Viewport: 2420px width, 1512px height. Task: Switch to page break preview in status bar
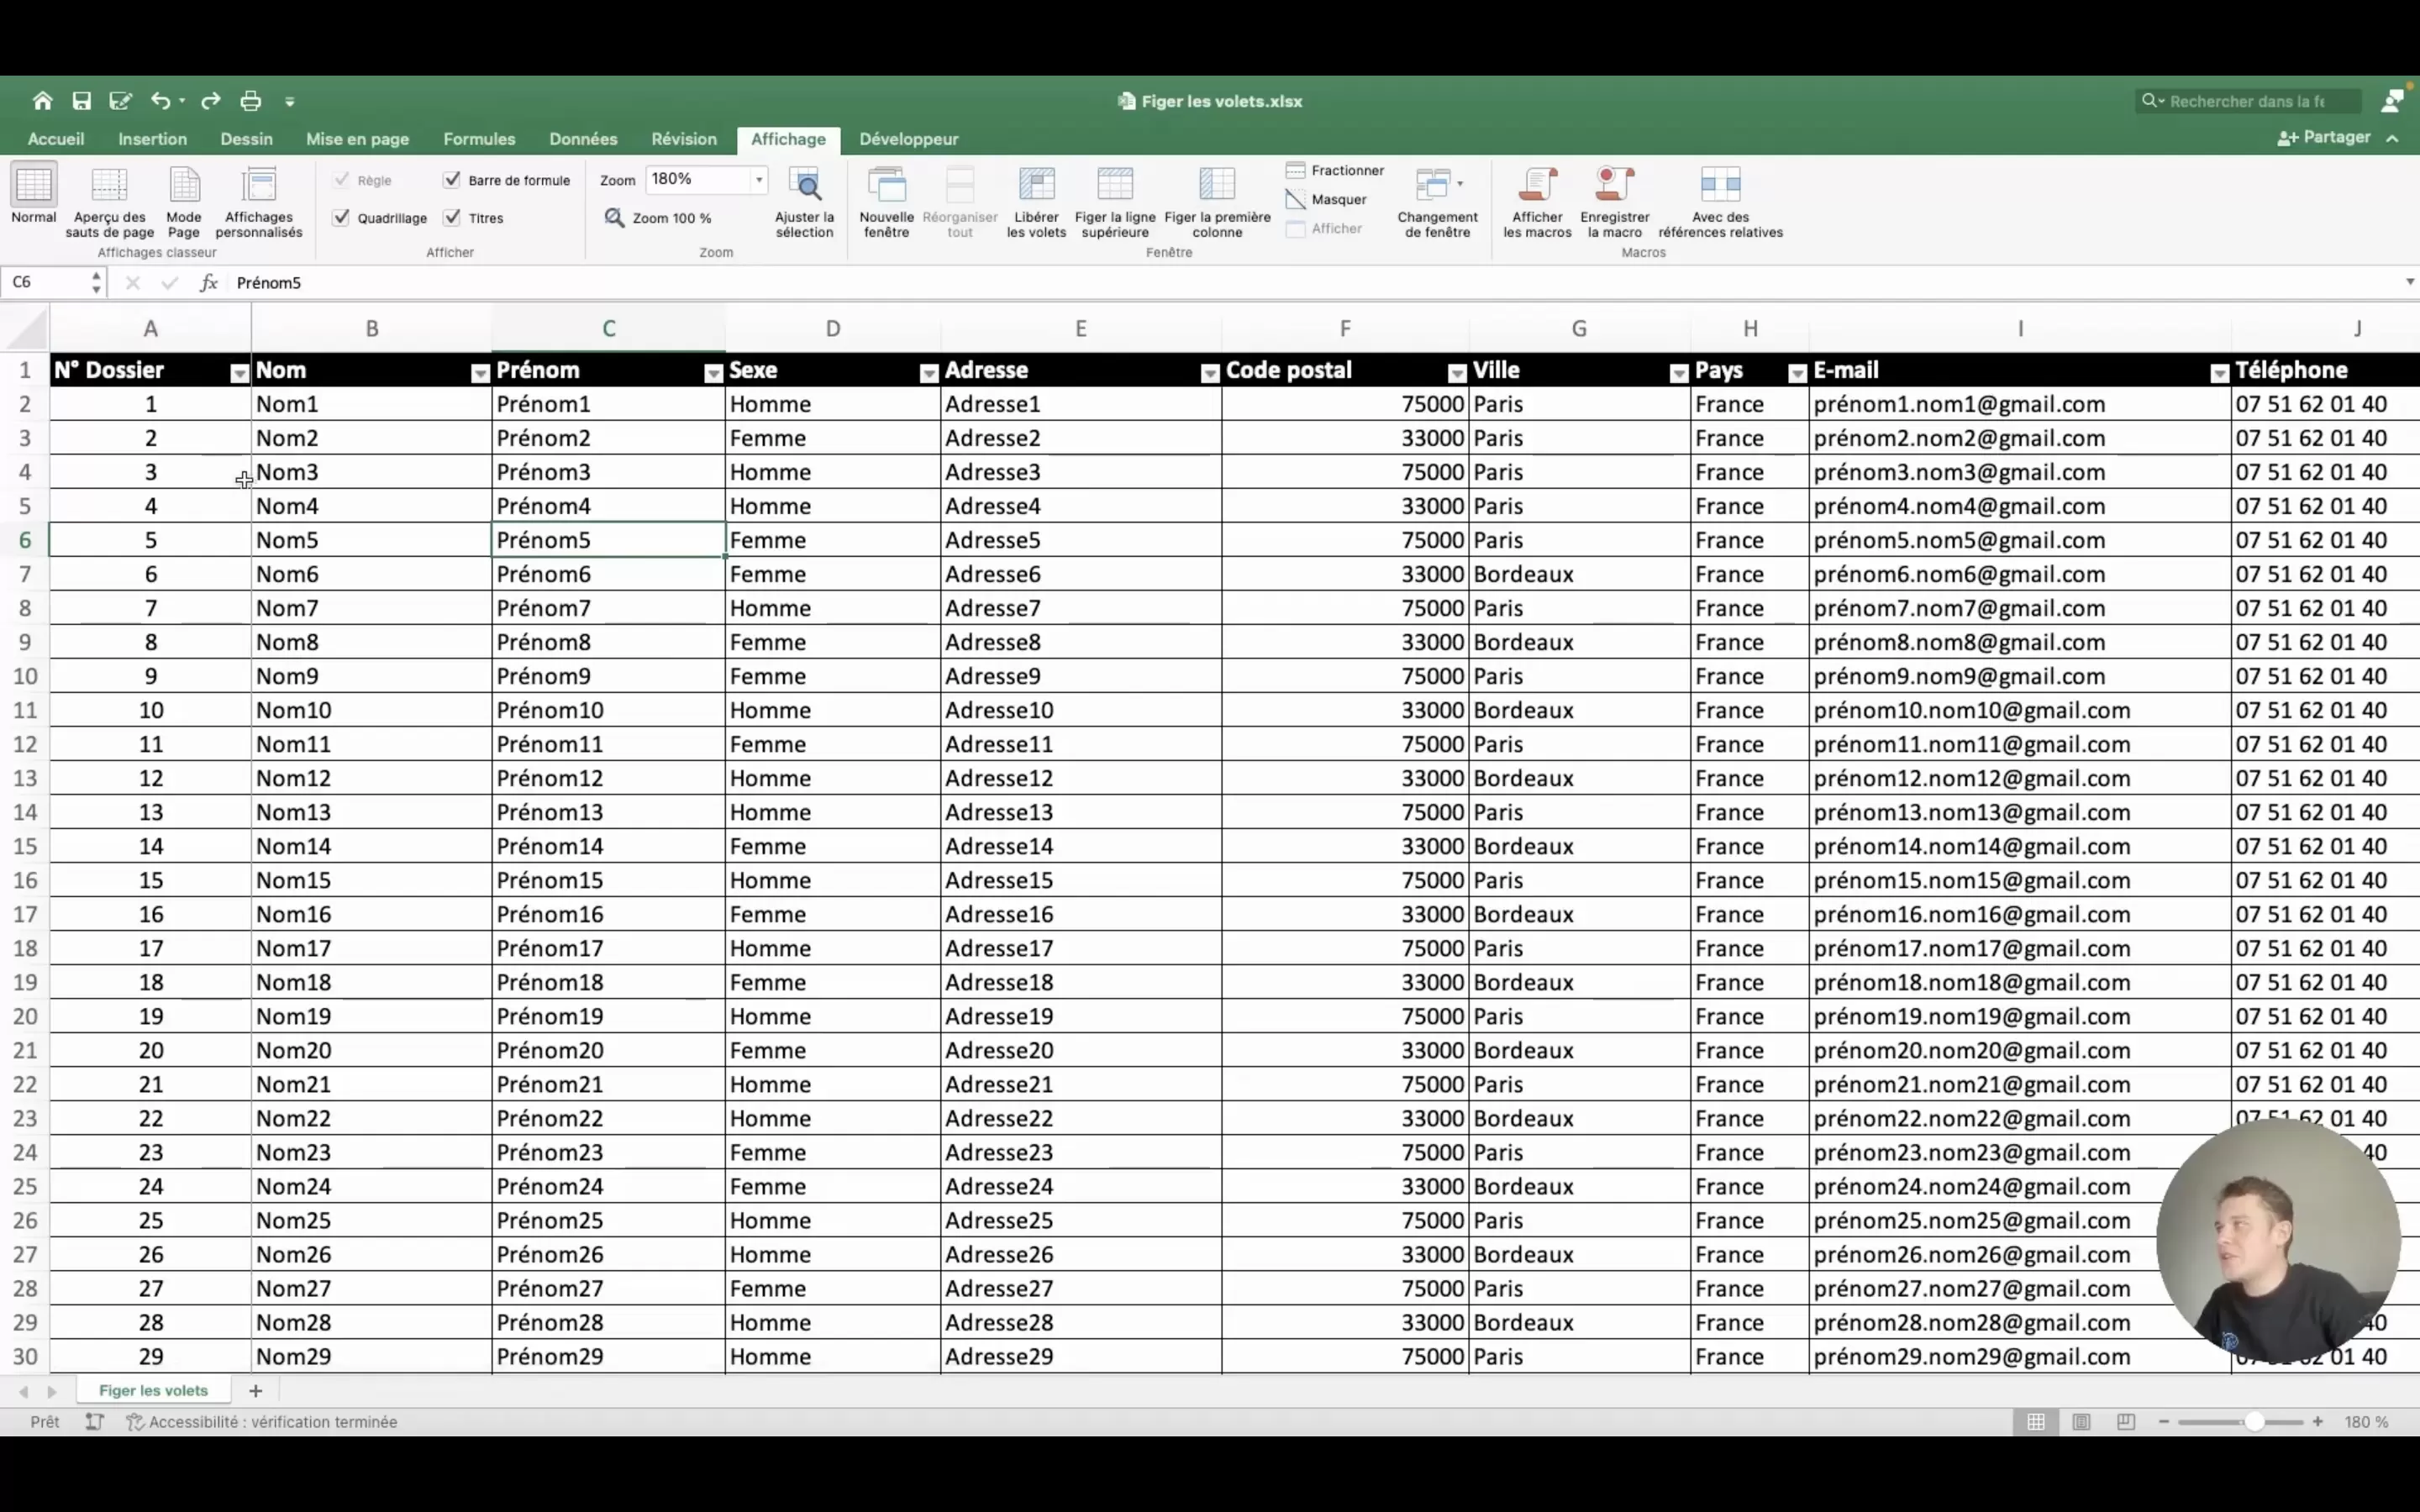coord(2126,1422)
